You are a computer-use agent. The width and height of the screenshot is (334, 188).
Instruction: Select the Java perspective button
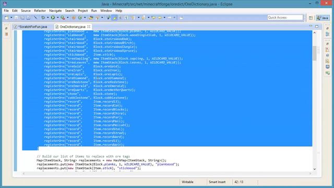tap(323, 18)
